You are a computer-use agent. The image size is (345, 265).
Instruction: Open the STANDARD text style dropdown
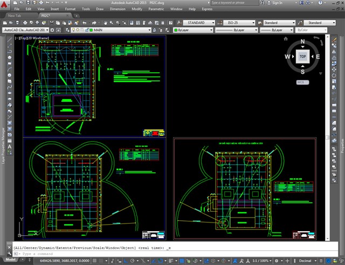199,23
